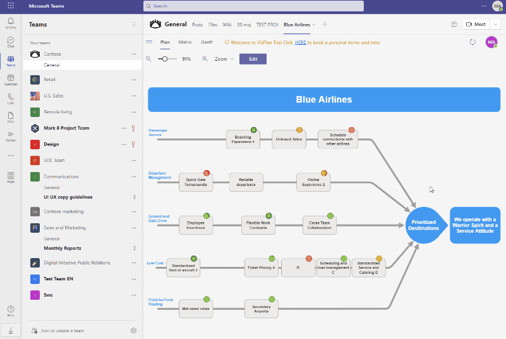
Task: Click in the Search box
Action: [254, 6]
